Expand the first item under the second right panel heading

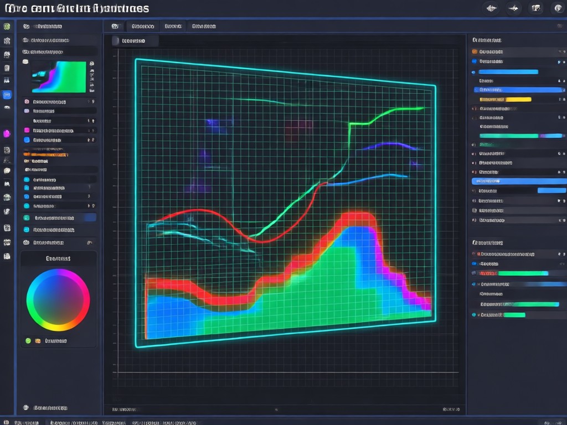[x=518, y=254]
